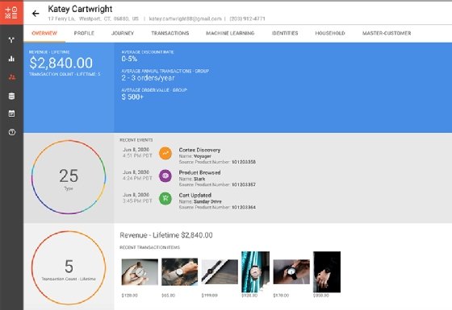Viewport: 452px width, 310px height.
Task: Open the branching flow icon in sidebar
Action: [x=11, y=40]
